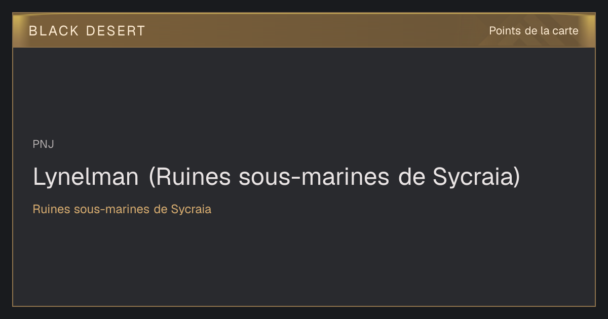Open the Points de la carte link

tap(534, 31)
